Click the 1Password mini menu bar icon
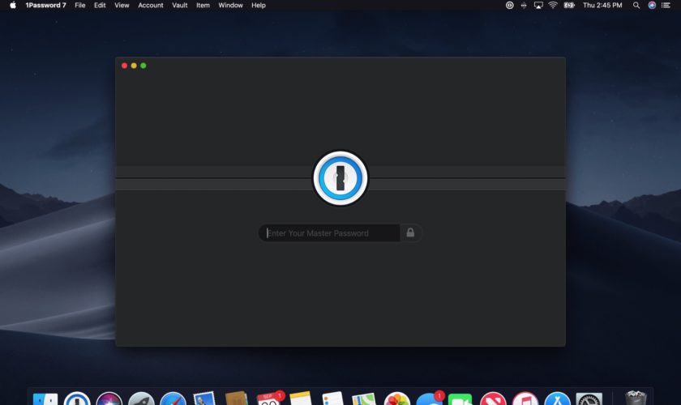681x405 pixels. click(509, 5)
